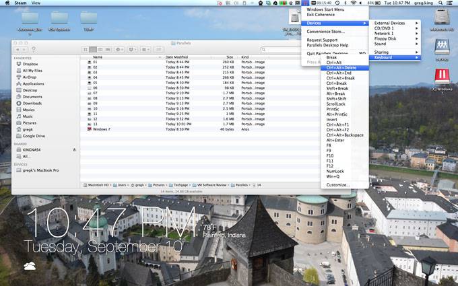Open Spotlight search magnifier icon
Viewport: 458px width, 286px height.
pyautogui.click(x=440, y=3)
